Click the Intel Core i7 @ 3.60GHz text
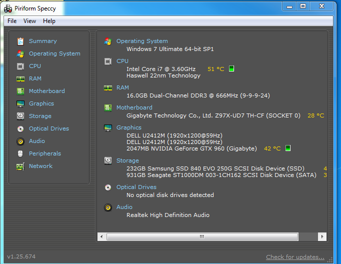341x264 pixels. (x=161, y=69)
